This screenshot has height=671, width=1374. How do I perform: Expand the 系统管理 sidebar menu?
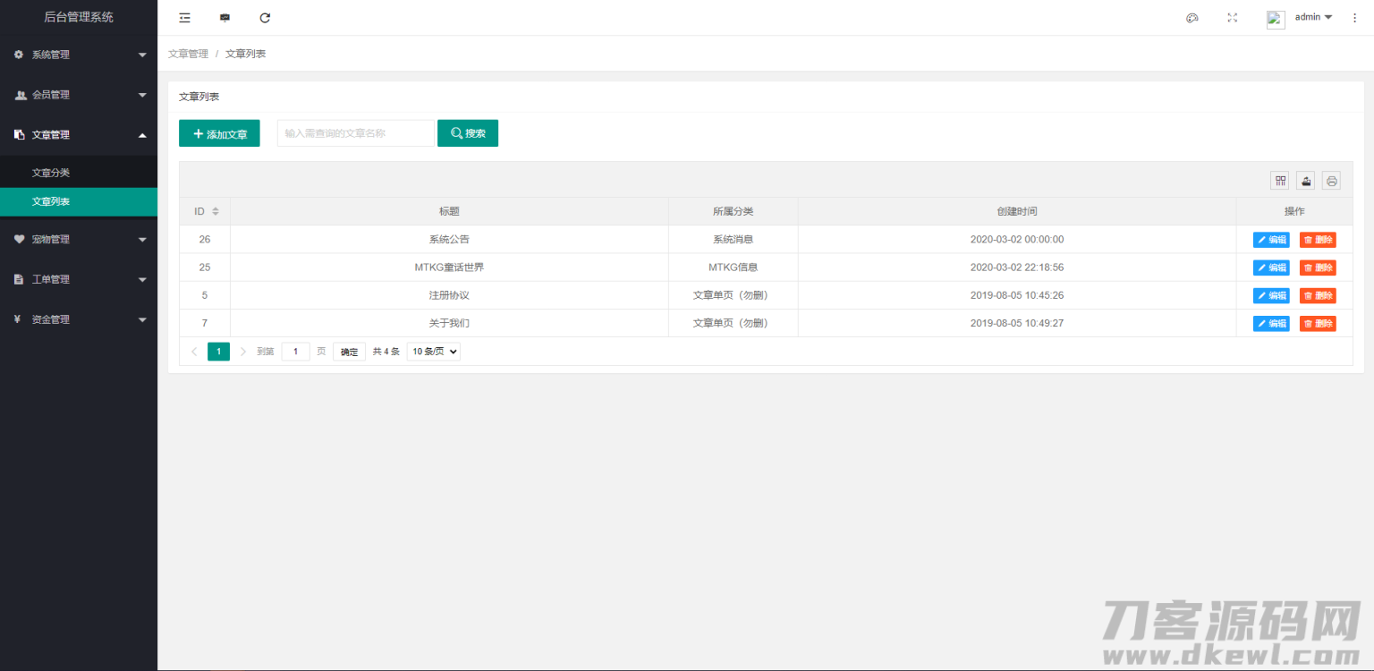click(79, 55)
